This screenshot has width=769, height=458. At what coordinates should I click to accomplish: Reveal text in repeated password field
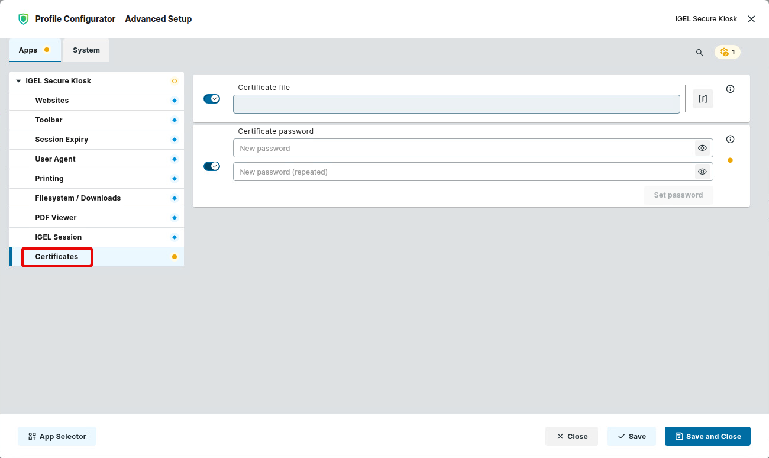[702, 172]
